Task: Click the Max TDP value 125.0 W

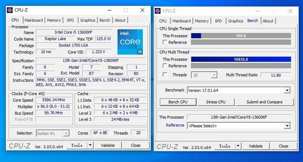Action: [x=103, y=39]
